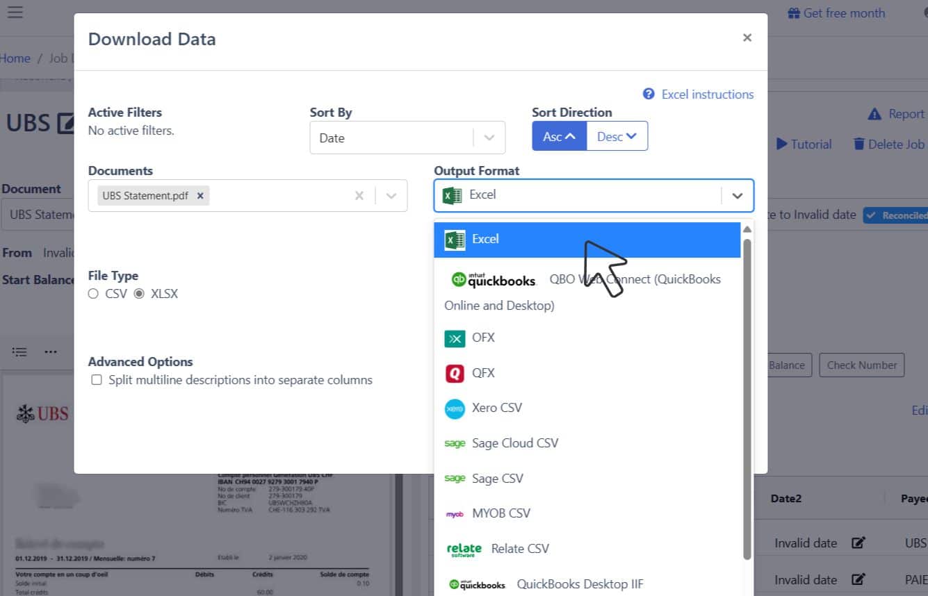The height and width of the screenshot is (596, 928).
Task: Click the Reconciled badge
Action: pyautogui.click(x=896, y=215)
